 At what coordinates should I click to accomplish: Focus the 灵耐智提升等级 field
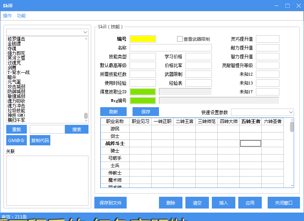268,65
